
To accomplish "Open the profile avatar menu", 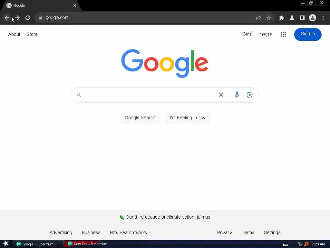I will coord(313,18).
